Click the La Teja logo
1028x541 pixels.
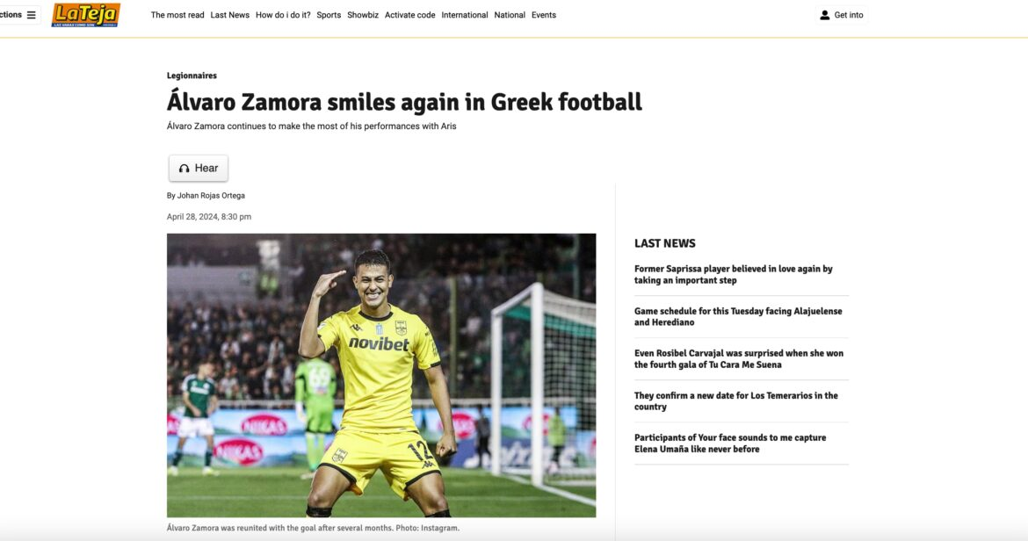click(x=85, y=15)
